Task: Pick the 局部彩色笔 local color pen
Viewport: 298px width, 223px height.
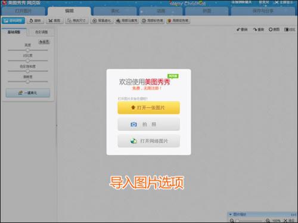Action: (153, 20)
